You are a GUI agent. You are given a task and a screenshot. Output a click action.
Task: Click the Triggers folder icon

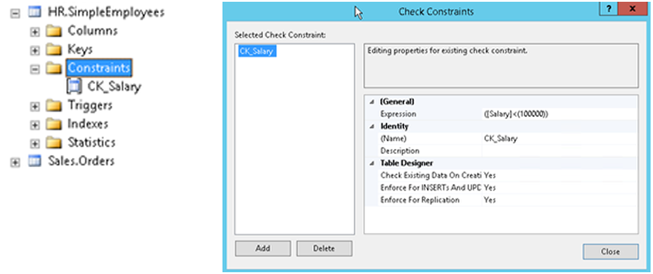point(54,105)
